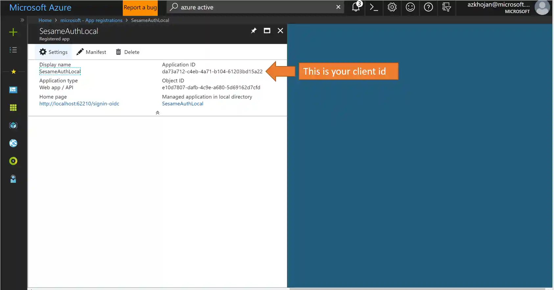Image resolution: width=554 pixels, height=290 pixels.
Task: Select the Application ID value da73a712-c4eb…
Action: click(212, 71)
